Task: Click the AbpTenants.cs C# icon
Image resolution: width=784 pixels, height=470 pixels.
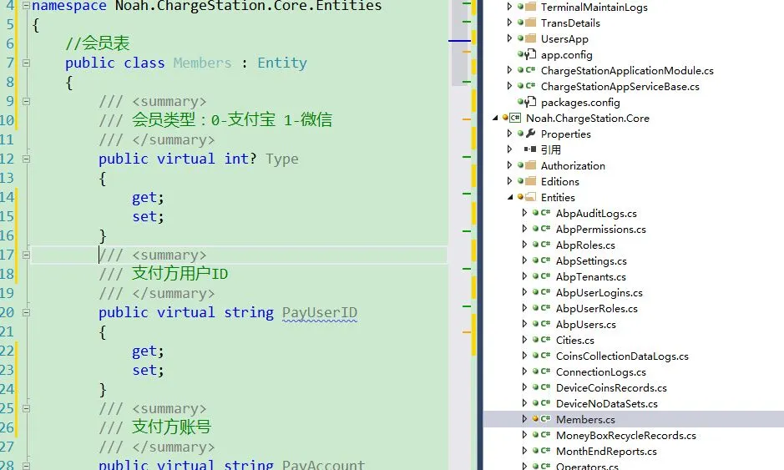Action: coord(545,276)
